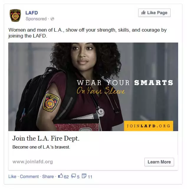Click the Become one of L.A.'s bravest text

point(41,147)
